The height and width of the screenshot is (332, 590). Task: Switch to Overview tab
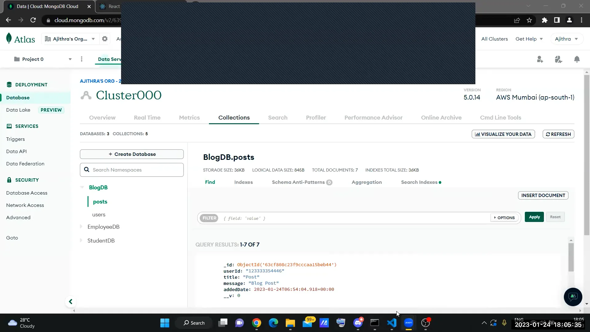102,117
